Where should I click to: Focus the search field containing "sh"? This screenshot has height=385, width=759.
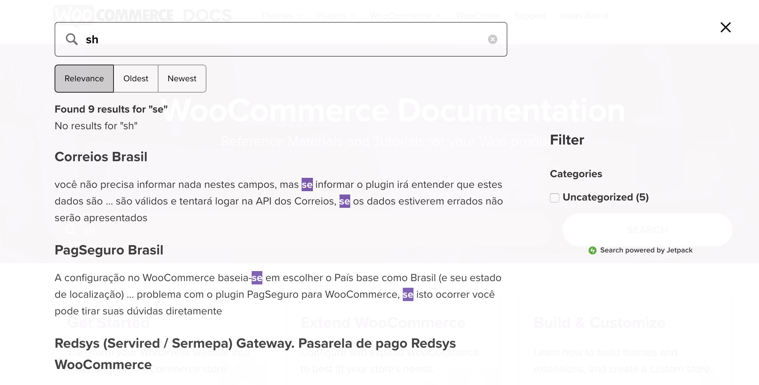(281, 39)
